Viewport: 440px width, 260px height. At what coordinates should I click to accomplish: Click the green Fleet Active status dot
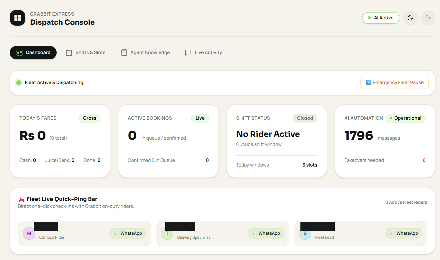pyautogui.click(x=18, y=82)
